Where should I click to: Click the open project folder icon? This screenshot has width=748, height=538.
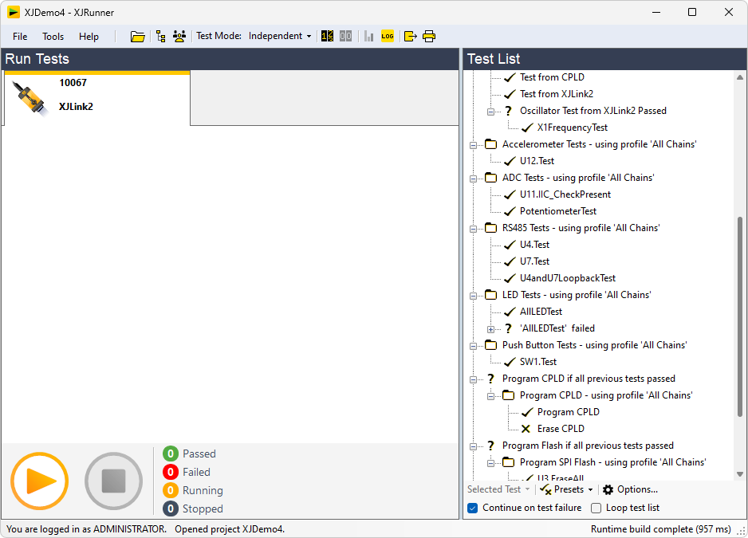(x=138, y=36)
